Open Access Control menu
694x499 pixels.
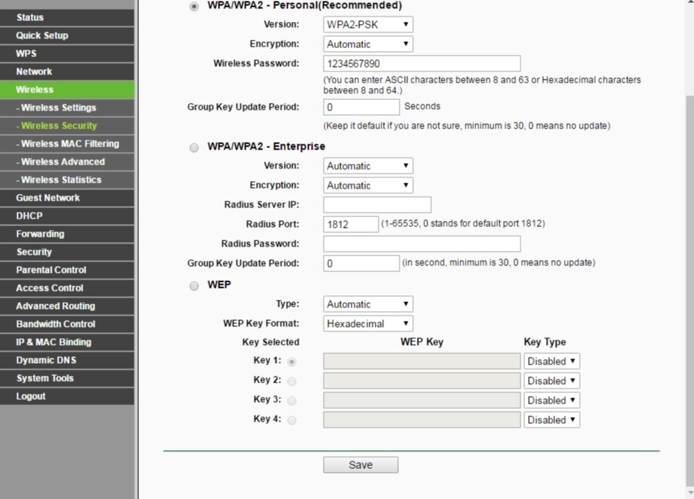click(x=67, y=289)
